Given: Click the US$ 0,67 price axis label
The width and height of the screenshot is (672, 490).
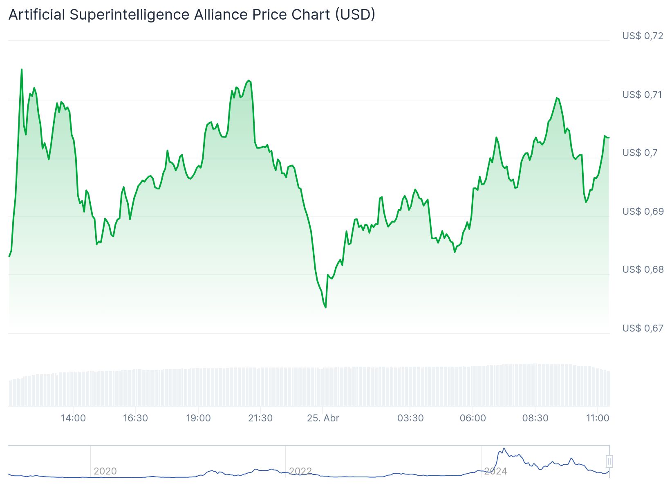Looking at the screenshot, I should [x=643, y=328].
